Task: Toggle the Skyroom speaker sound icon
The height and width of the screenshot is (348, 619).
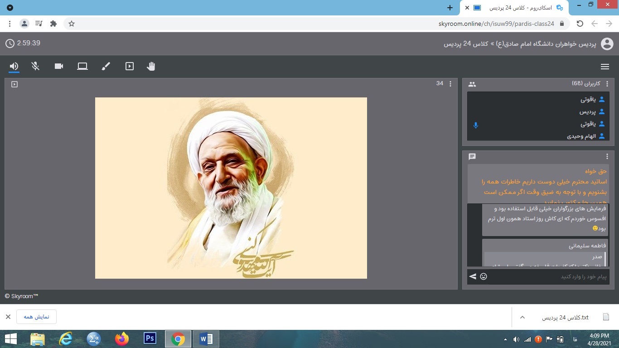Action: [14, 66]
